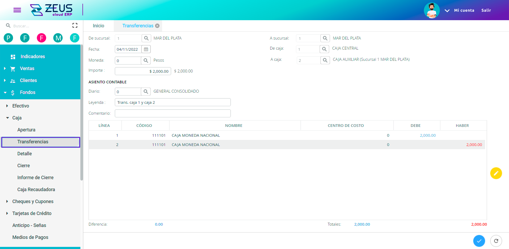Refresh the transfer form
This screenshot has width=509, height=249.
[x=497, y=241]
